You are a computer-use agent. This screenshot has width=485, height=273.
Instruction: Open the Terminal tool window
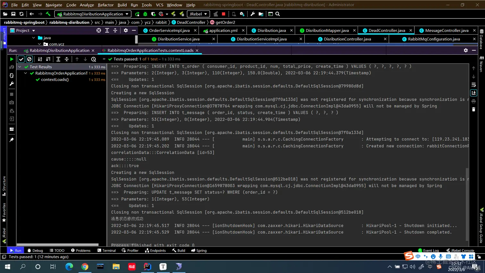106,250
